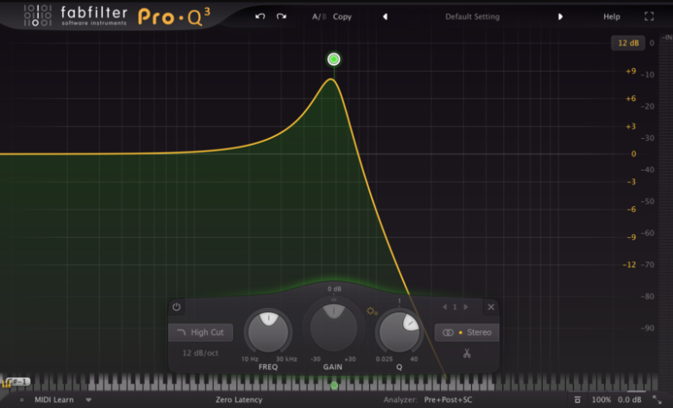Image resolution: width=673 pixels, height=408 pixels.
Task: Click the resize interface arrows icon
Action: (657, 400)
